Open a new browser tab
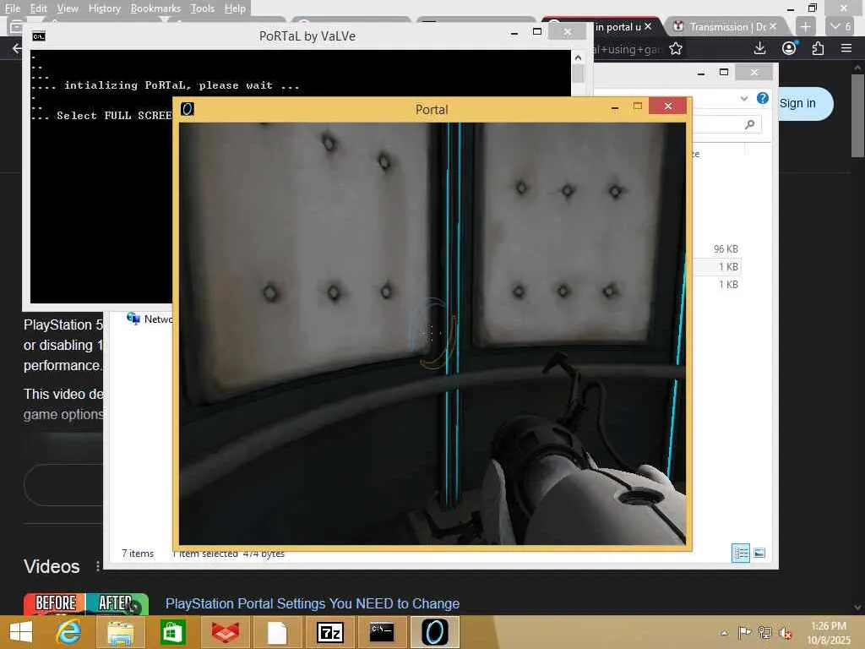This screenshot has width=865, height=649. click(805, 26)
